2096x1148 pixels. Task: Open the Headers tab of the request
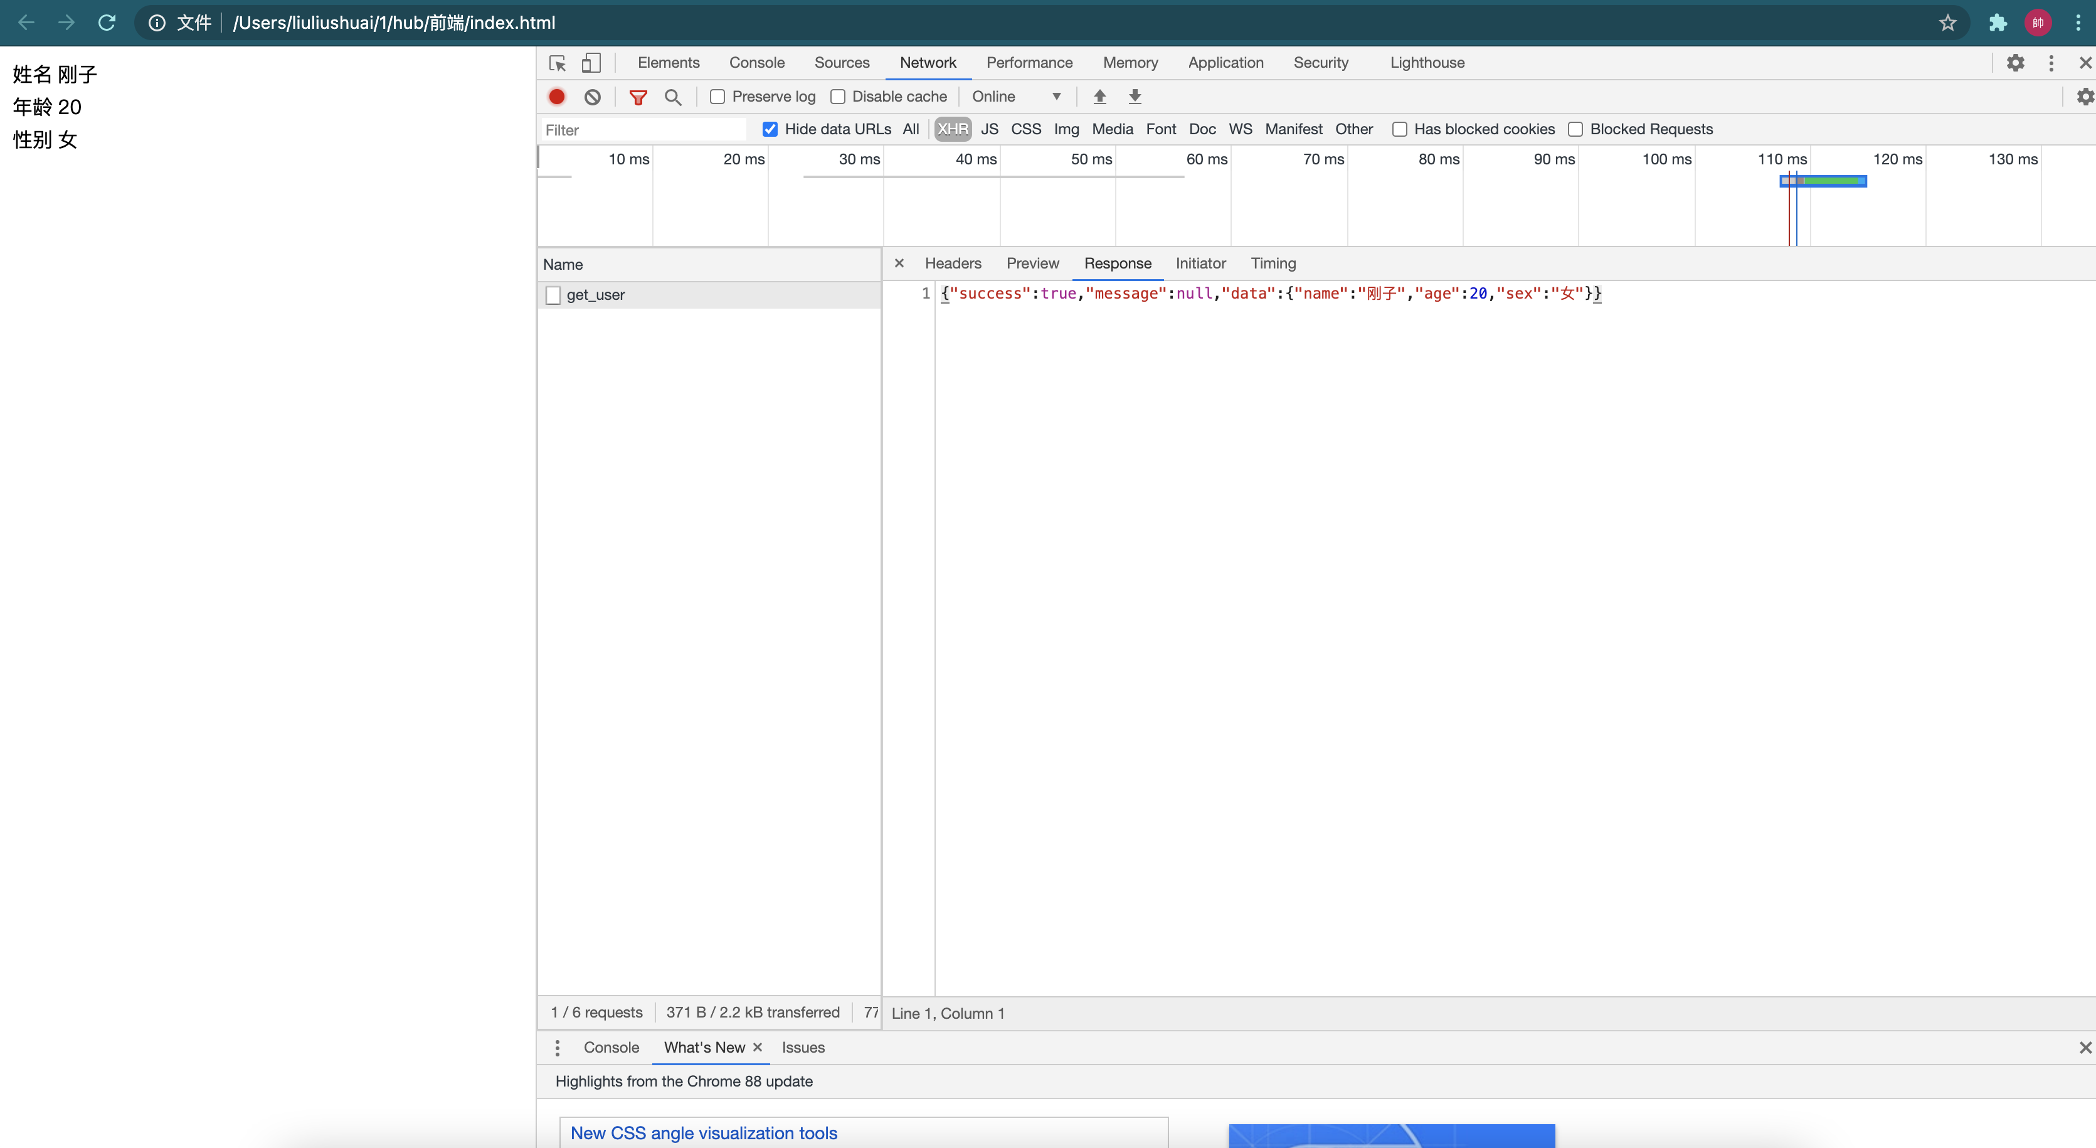[x=953, y=263]
